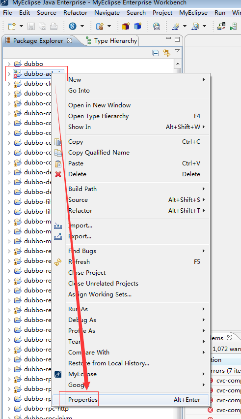Select the dubbo-rpc-http project row

click(x=46, y=409)
